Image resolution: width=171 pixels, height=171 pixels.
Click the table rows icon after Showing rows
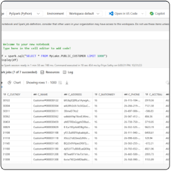(x=60, y=83)
